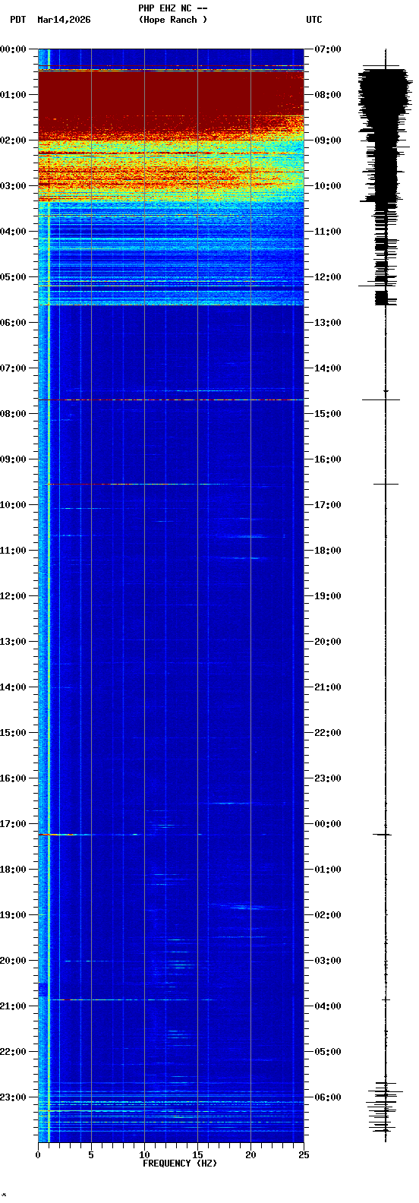Click the seismogram spike near 00:15 UTC
This screenshot has width=419, height=1203.
pyautogui.click(x=383, y=835)
